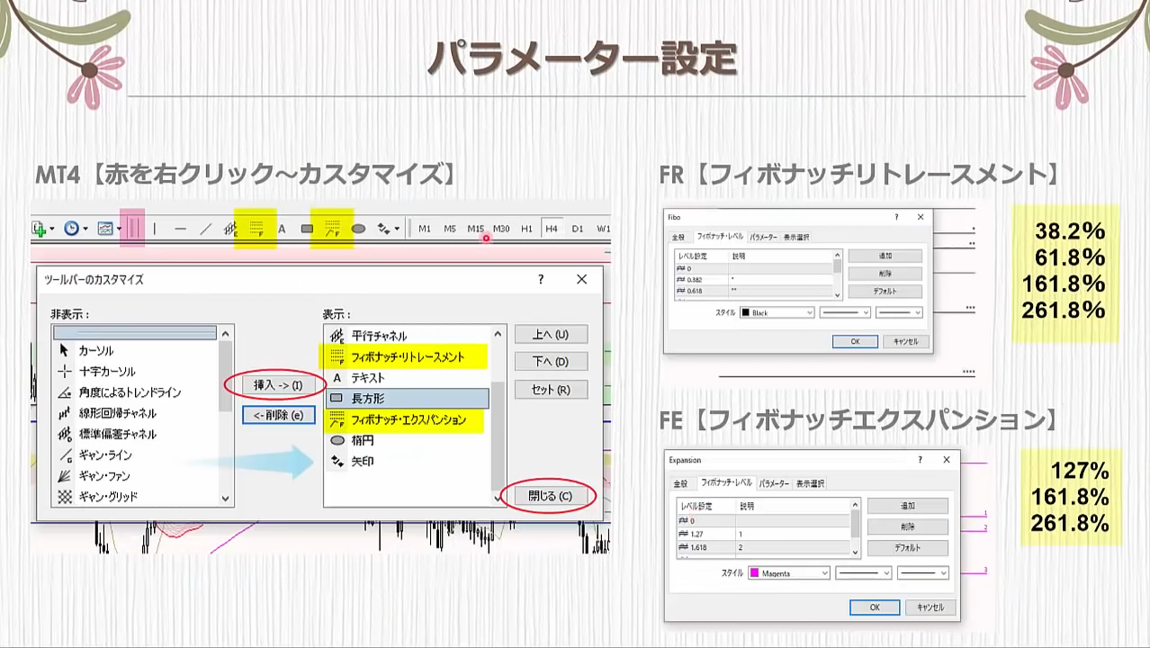The image size is (1150, 648).
Task: Open the chart periods clock icon
Action: 71,229
